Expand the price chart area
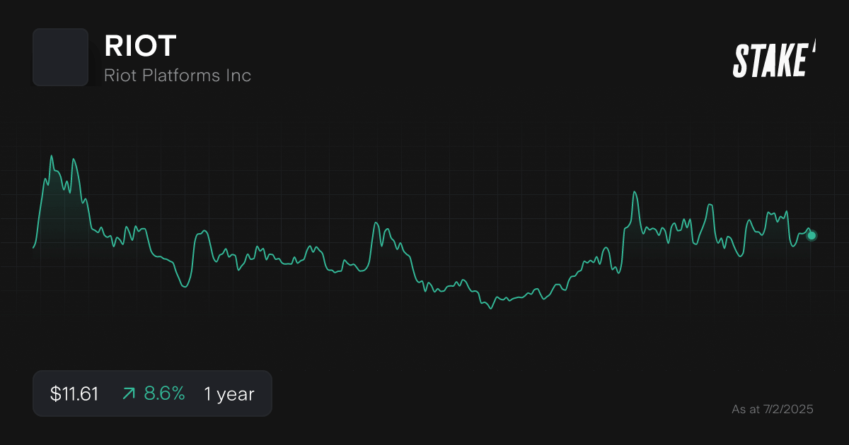849x445 pixels. point(424,233)
